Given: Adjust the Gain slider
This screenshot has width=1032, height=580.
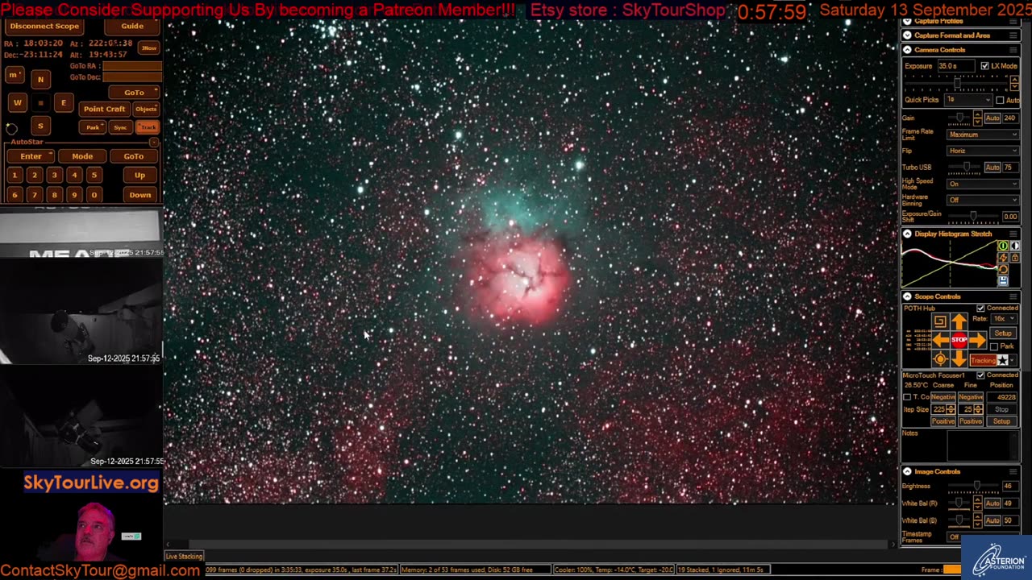Looking at the screenshot, I should (x=959, y=118).
